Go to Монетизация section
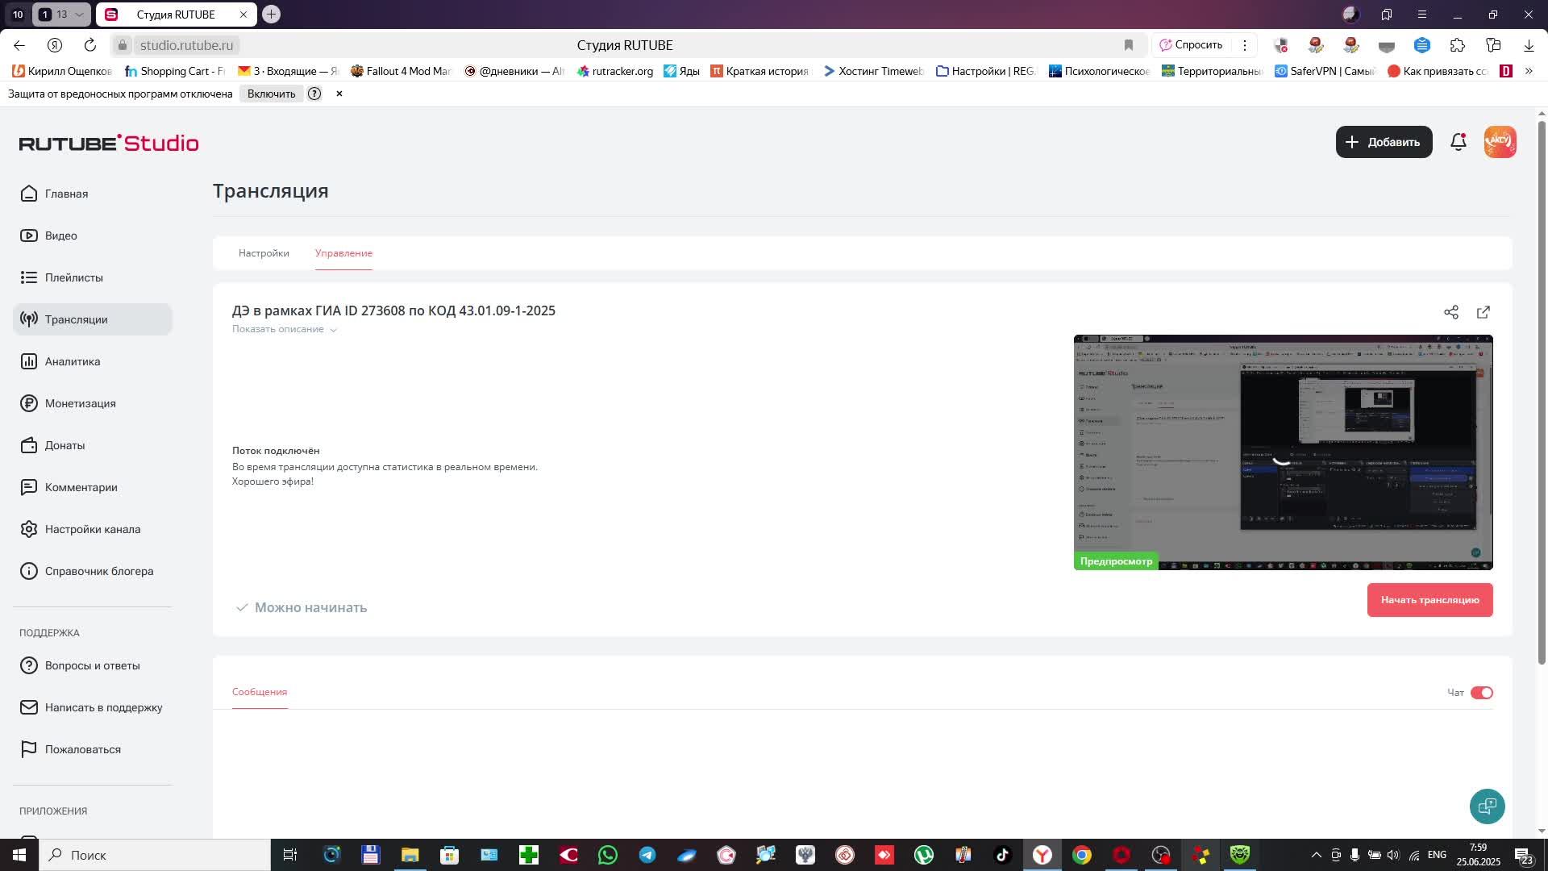 click(80, 403)
